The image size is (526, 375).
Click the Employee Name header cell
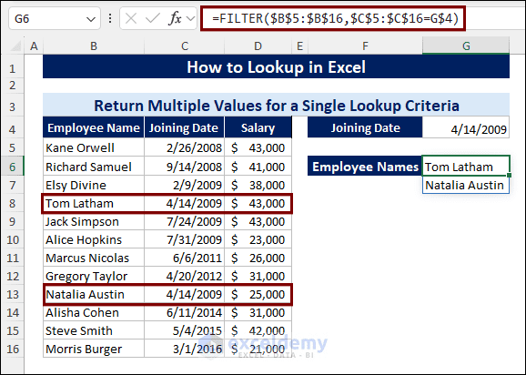tap(94, 127)
